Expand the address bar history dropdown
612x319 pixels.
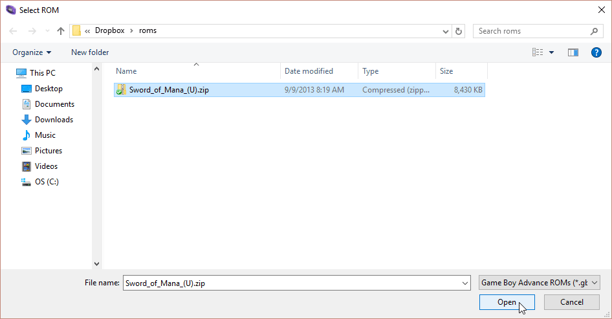445,31
